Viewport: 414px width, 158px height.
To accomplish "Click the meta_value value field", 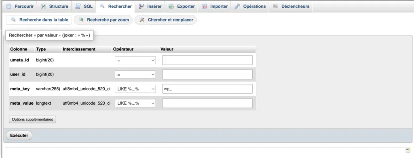I will pos(207,103).
